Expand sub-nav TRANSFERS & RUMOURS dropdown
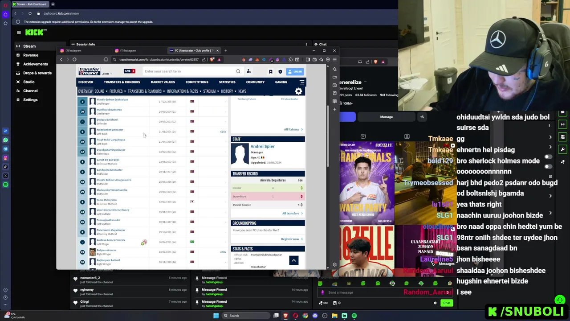This screenshot has height=321, width=570. 146,91
